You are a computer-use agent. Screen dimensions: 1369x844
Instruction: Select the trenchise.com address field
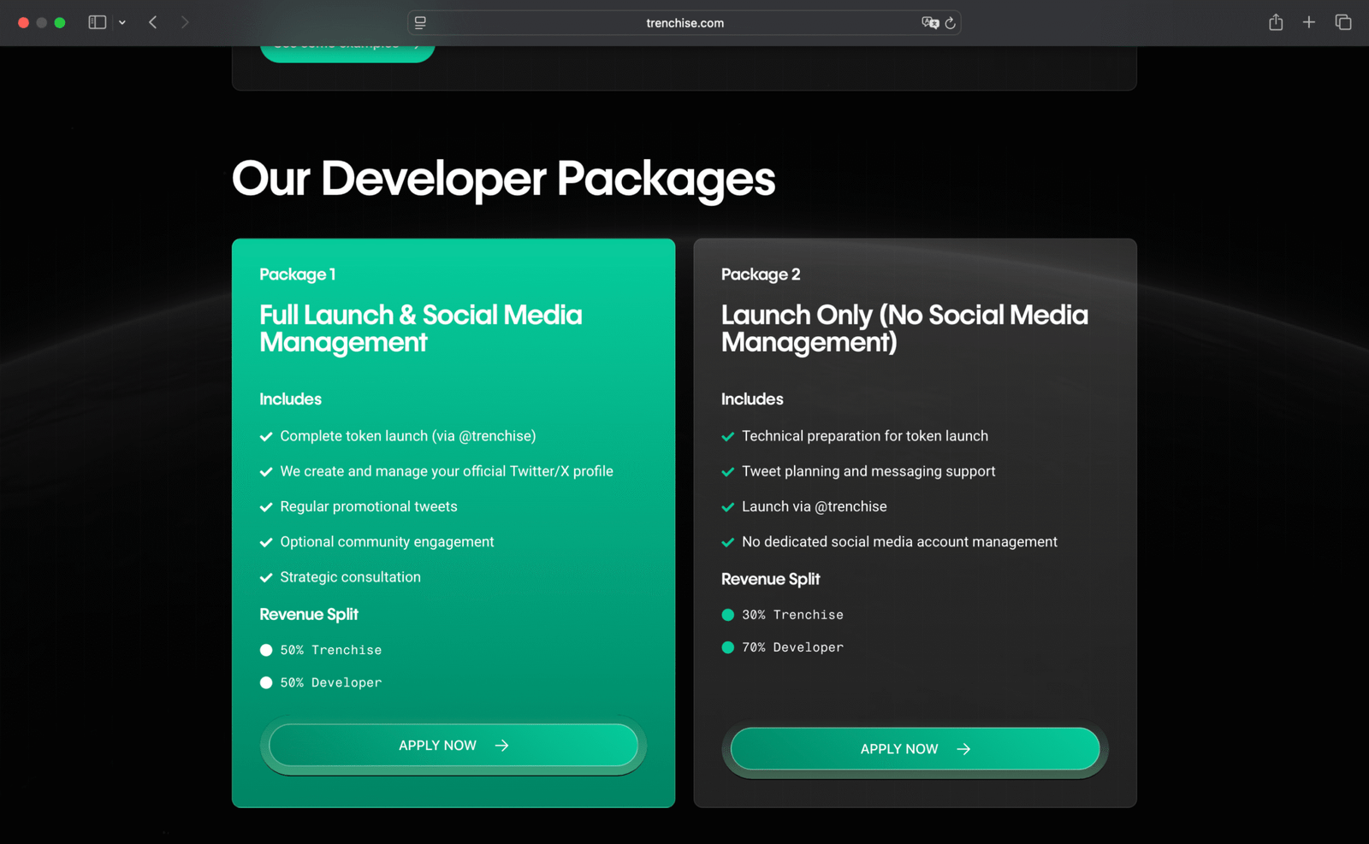click(x=684, y=23)
